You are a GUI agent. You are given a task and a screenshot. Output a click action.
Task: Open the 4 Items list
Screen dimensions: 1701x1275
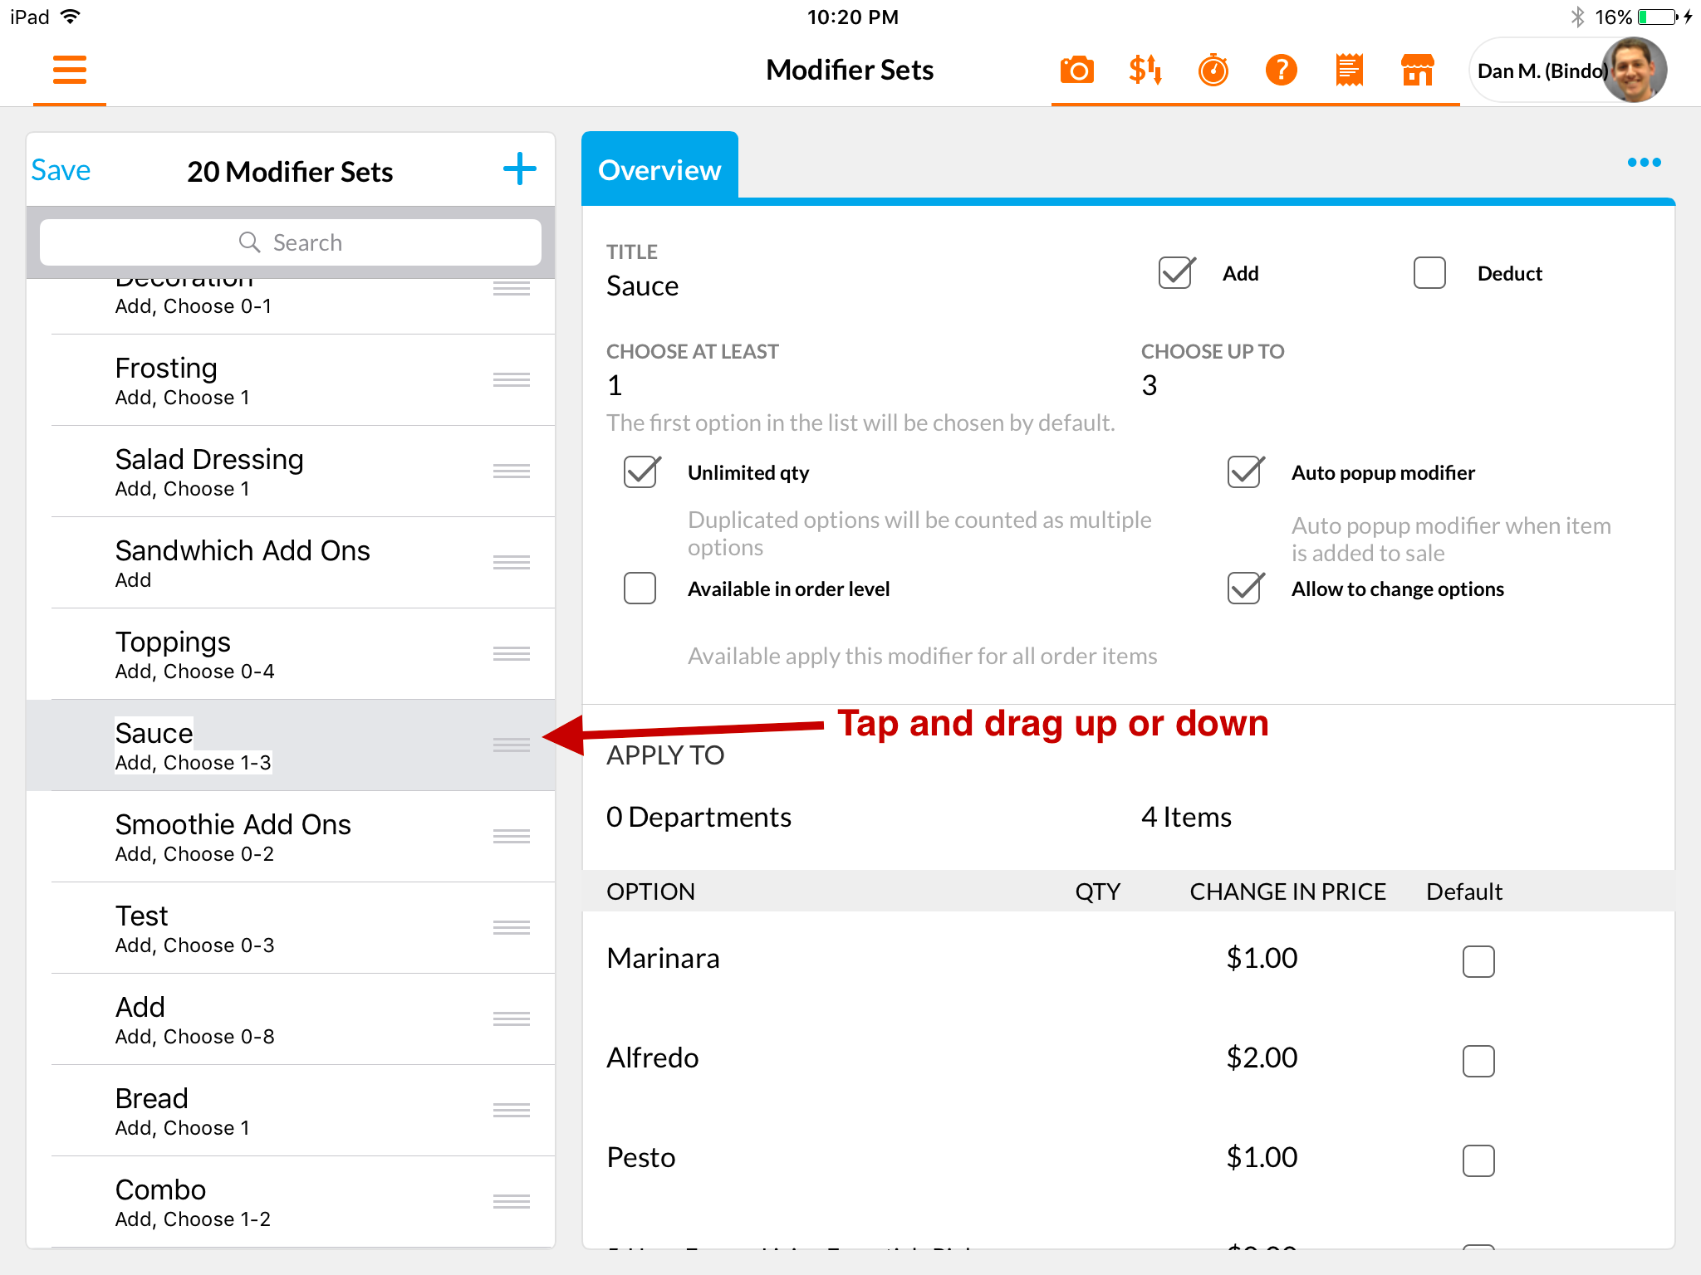point(1186,817)
